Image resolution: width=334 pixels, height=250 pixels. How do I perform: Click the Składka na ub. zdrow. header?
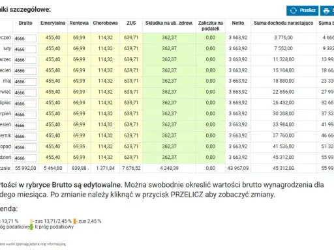point(169,23)
